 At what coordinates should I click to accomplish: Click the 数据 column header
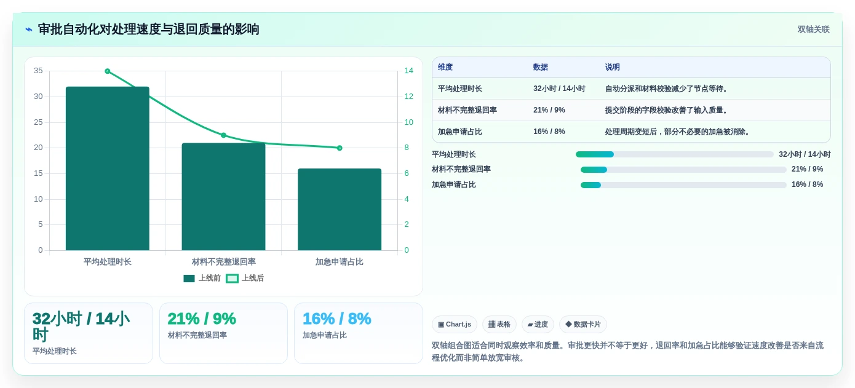click(x=541, y=67)
